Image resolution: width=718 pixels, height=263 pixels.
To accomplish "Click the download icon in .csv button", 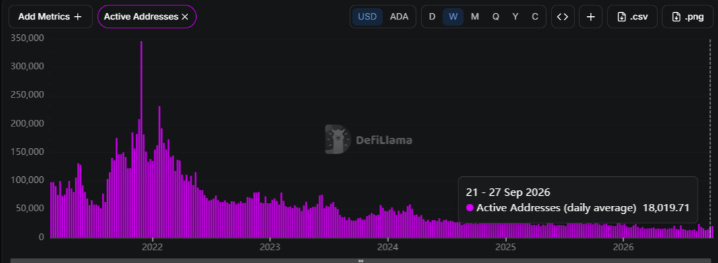I will click(x=622, y=17).
